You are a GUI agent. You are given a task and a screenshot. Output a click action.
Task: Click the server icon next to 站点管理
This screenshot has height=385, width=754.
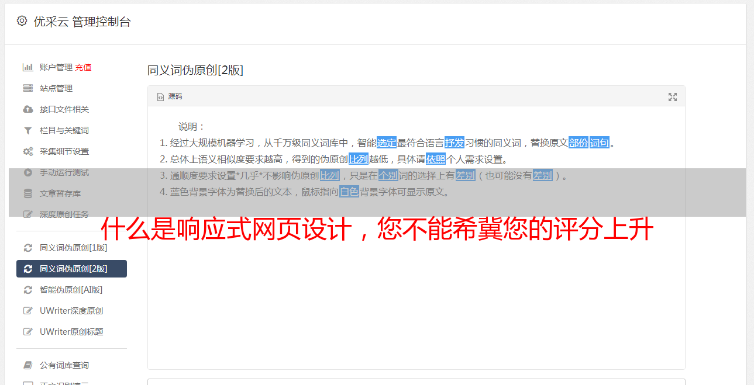click(27, 88)
